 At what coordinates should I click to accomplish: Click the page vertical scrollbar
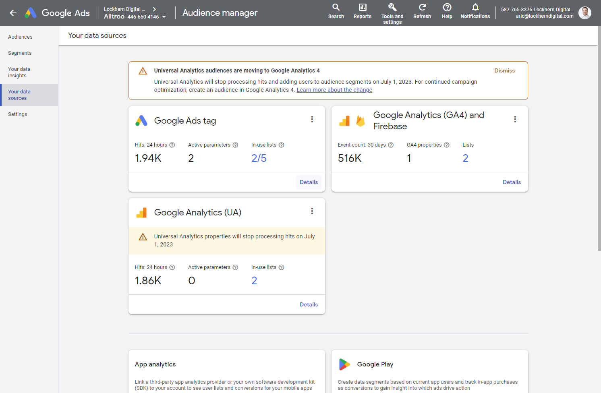tap(599, 138)
